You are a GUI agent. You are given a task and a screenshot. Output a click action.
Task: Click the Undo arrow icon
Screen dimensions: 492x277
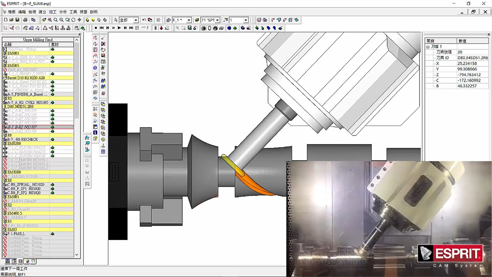[x=144, y=20]
